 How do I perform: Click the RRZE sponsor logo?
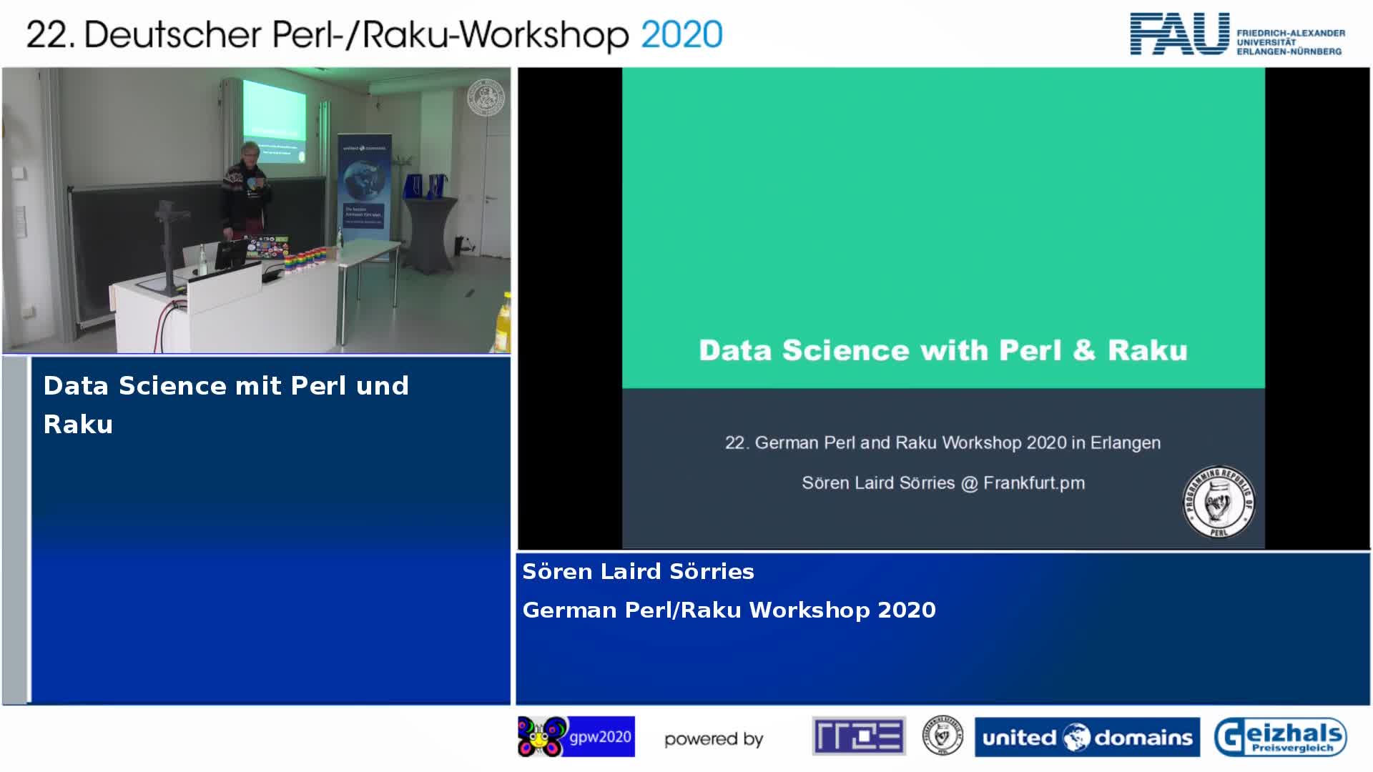coord(859,736)
